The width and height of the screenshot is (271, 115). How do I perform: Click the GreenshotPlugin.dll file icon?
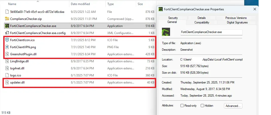coord(7,54)
